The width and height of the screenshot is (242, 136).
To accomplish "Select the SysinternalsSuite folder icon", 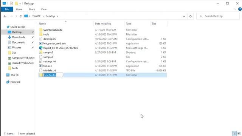I will (x=41, y=30).
